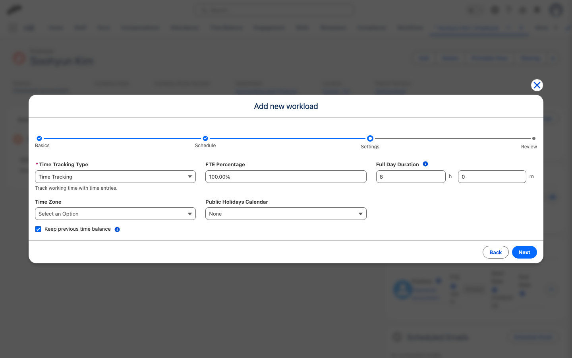
Task: Click the FTE Percentage input field
Action: [x=286, y=177]
